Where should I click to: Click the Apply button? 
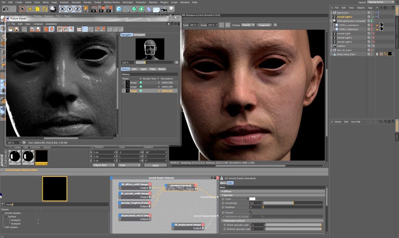pyautogui.click(x=155, y=165)
